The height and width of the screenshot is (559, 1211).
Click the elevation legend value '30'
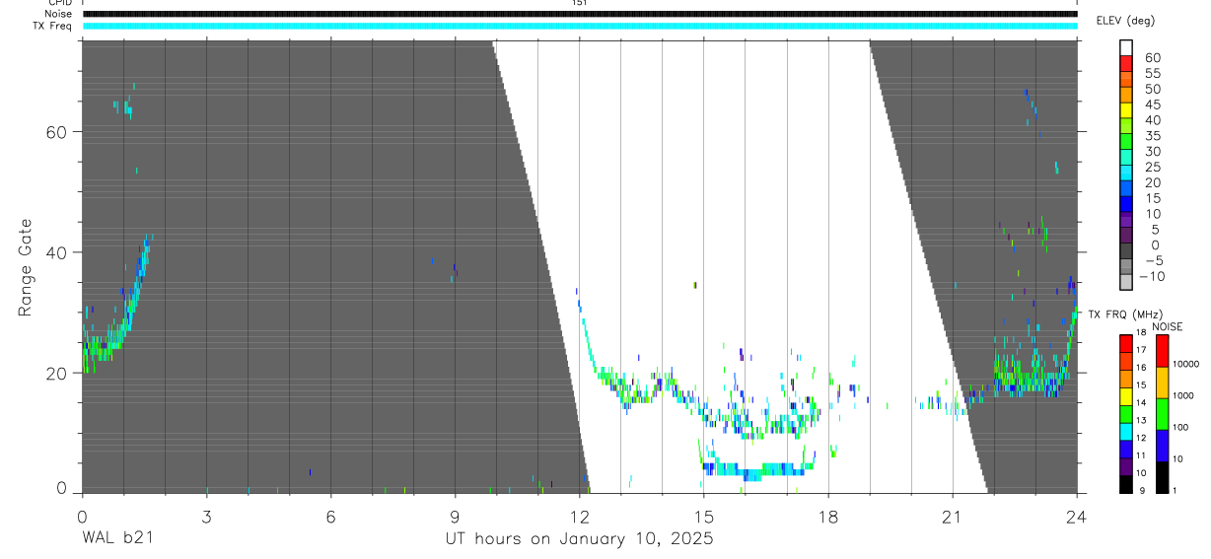tap(1153, 152)
